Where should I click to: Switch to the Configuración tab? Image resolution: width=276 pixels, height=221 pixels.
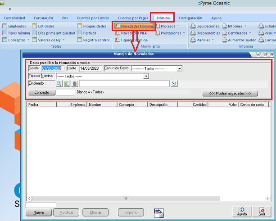(190, 18)
